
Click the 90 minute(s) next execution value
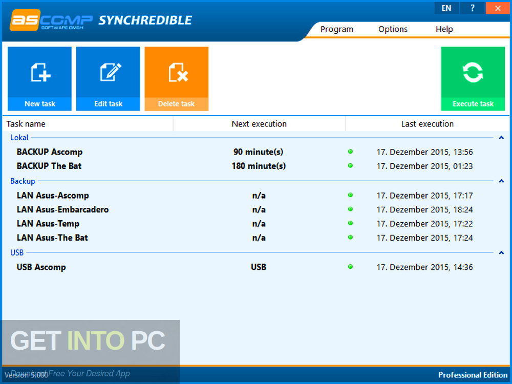pos(258,152)
